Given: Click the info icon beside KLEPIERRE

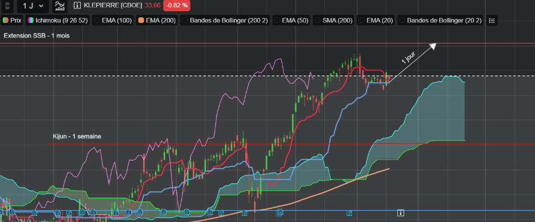Looking at the screenshot, I should (77, 6).
